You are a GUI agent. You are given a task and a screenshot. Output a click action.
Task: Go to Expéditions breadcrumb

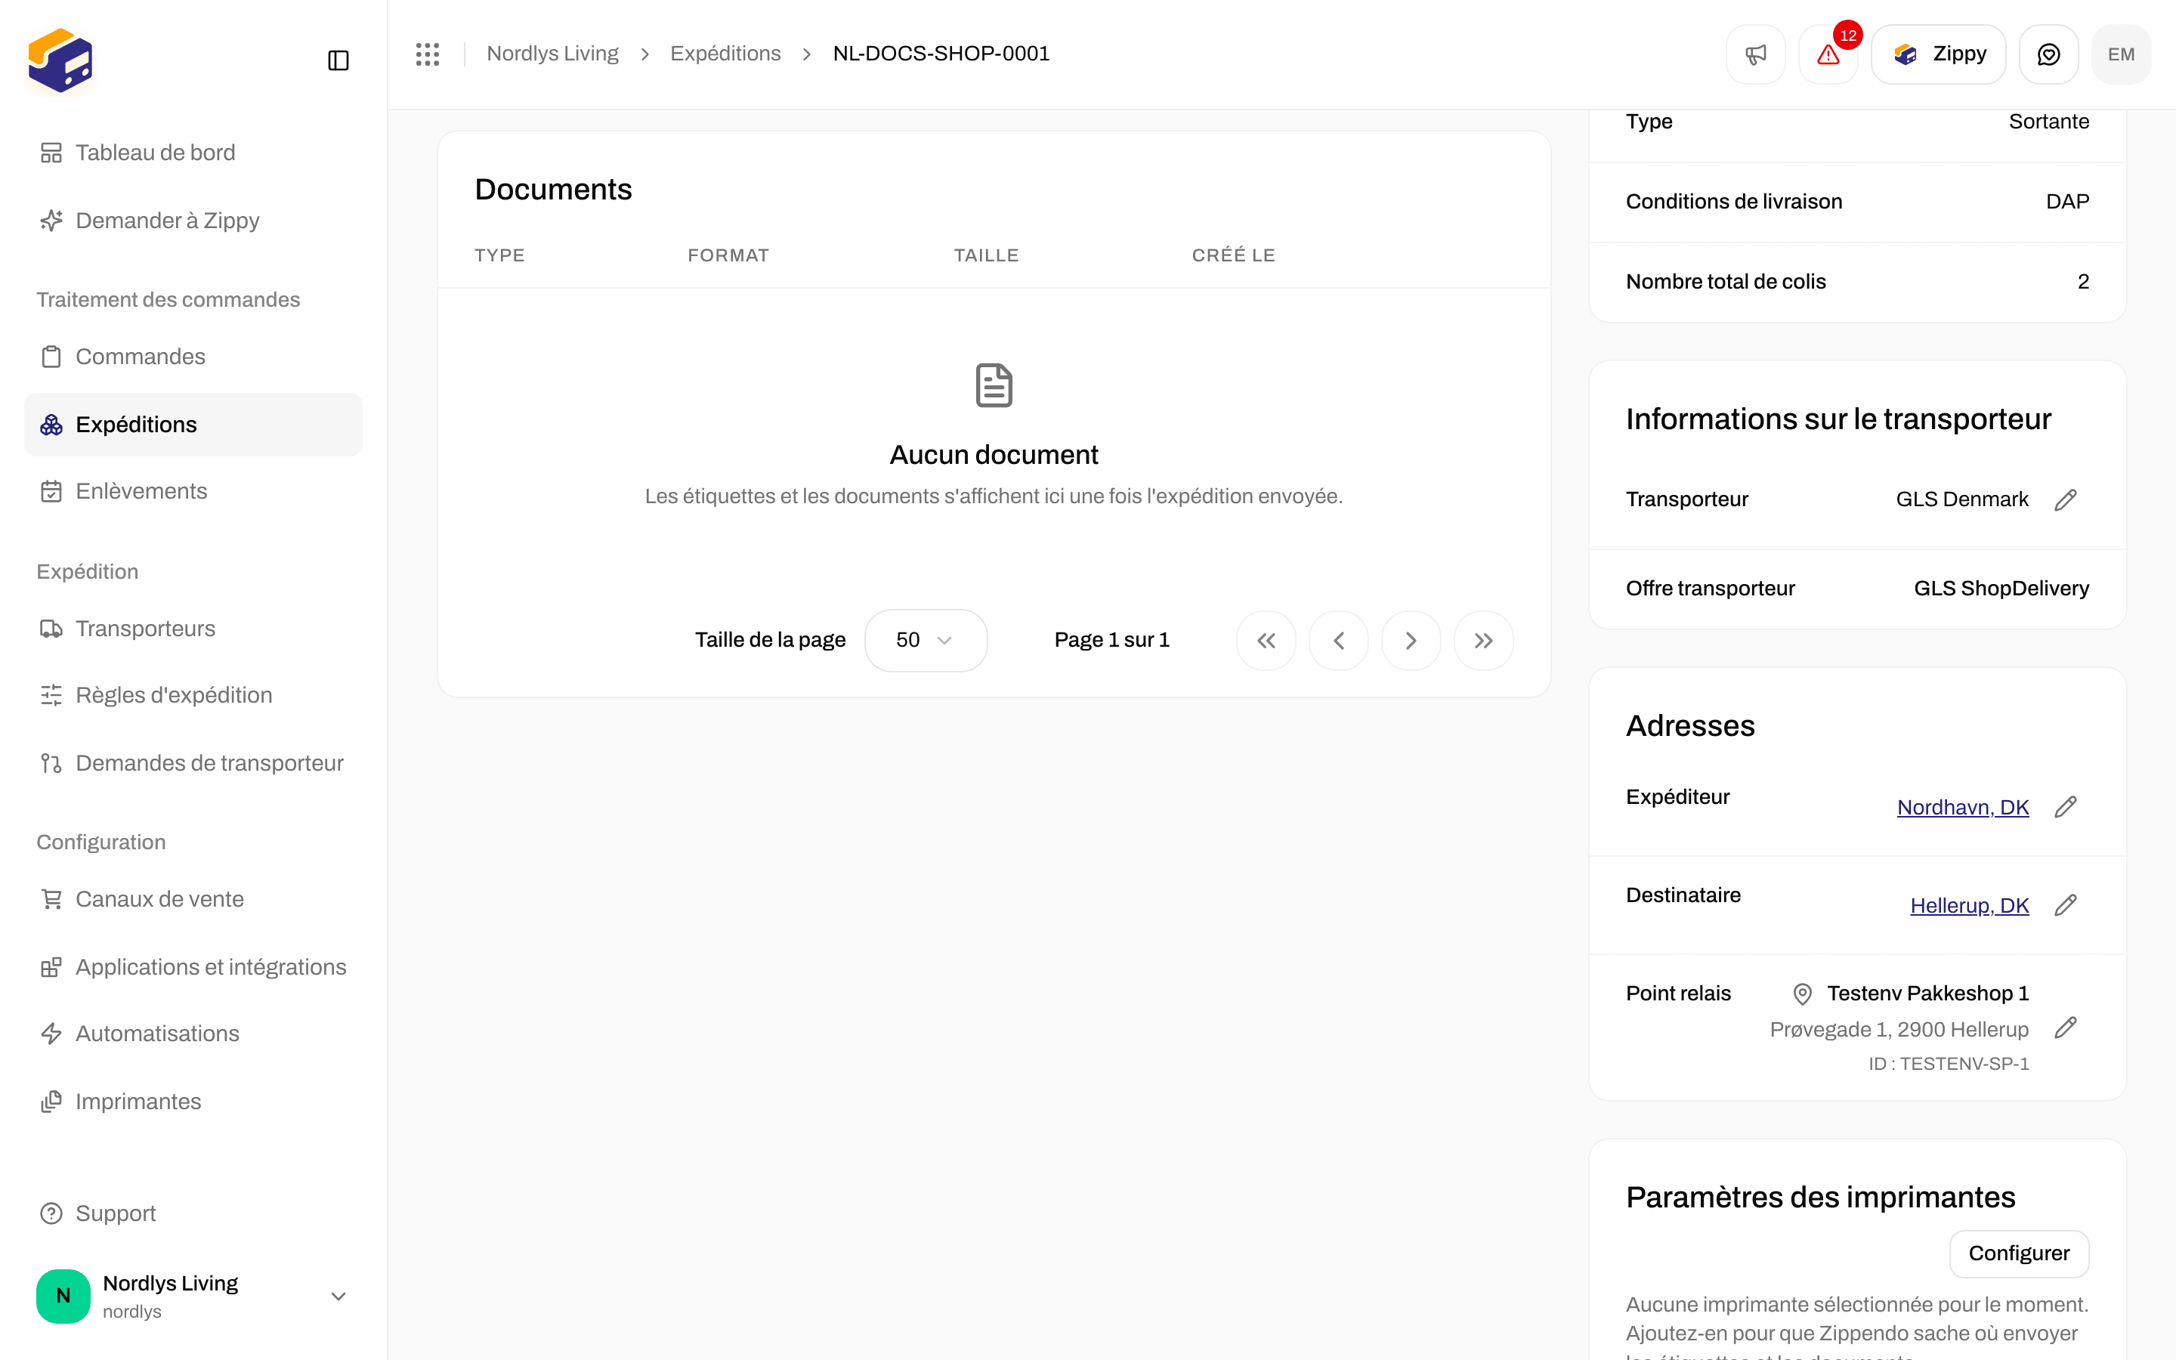click(x=725, y=54)
